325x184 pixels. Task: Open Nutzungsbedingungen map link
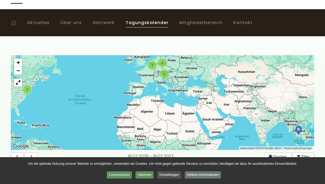coord(298,148)
